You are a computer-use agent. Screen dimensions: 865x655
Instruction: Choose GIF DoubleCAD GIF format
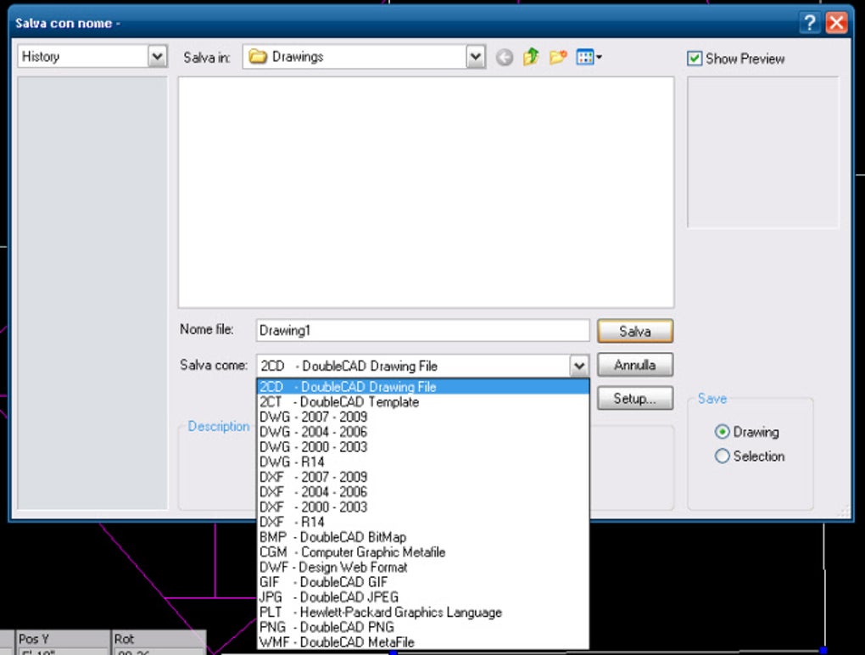[423, 582]
